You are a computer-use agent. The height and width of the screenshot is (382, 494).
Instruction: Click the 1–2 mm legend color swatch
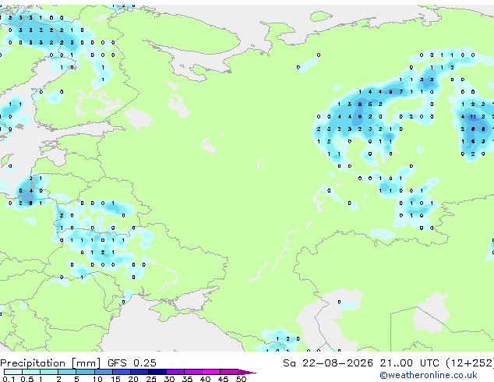[49, 372]
